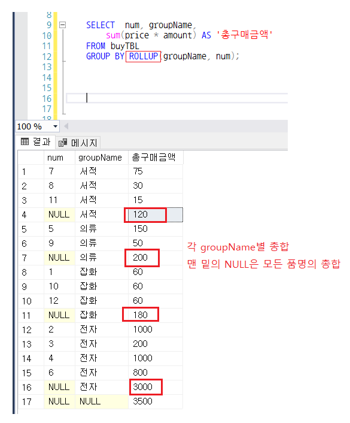Select the num cell 12 in row 10
The width and height of the screenshot is (350, 423).
59,301
